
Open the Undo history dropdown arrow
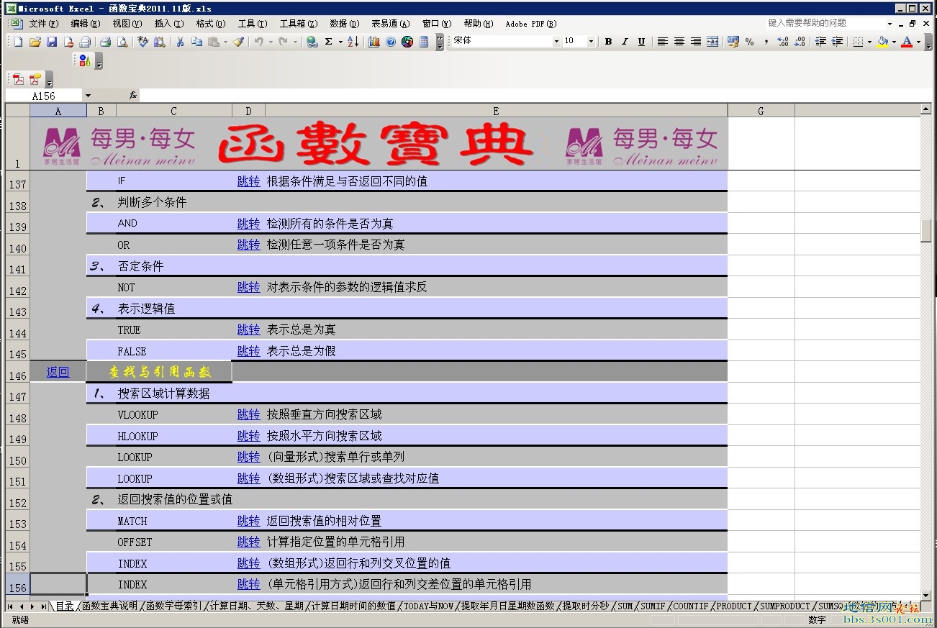(271, 42)
